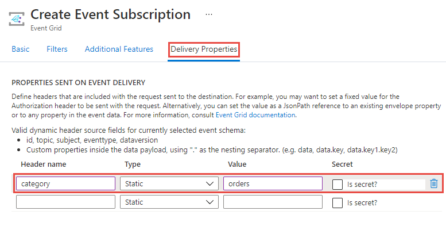Go to the Additional Features tab
The width and height of the screenshot is (446, 230).
tap(119, 49)
